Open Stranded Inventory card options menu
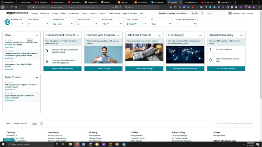The width and height of the screenshot is (262, 147). point(242,35)
